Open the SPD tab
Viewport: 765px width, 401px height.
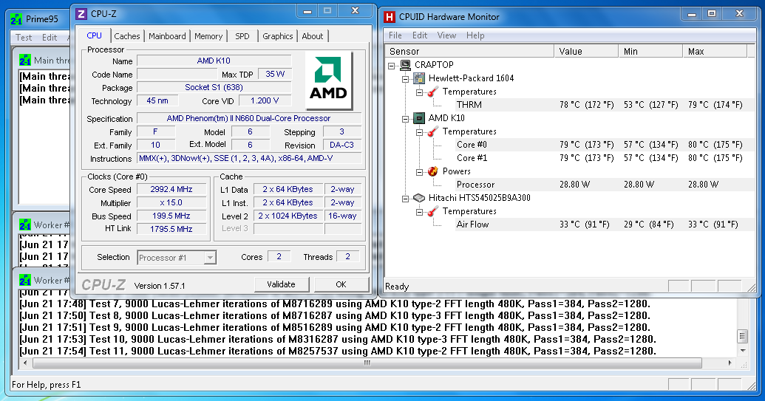coord(242,36)
